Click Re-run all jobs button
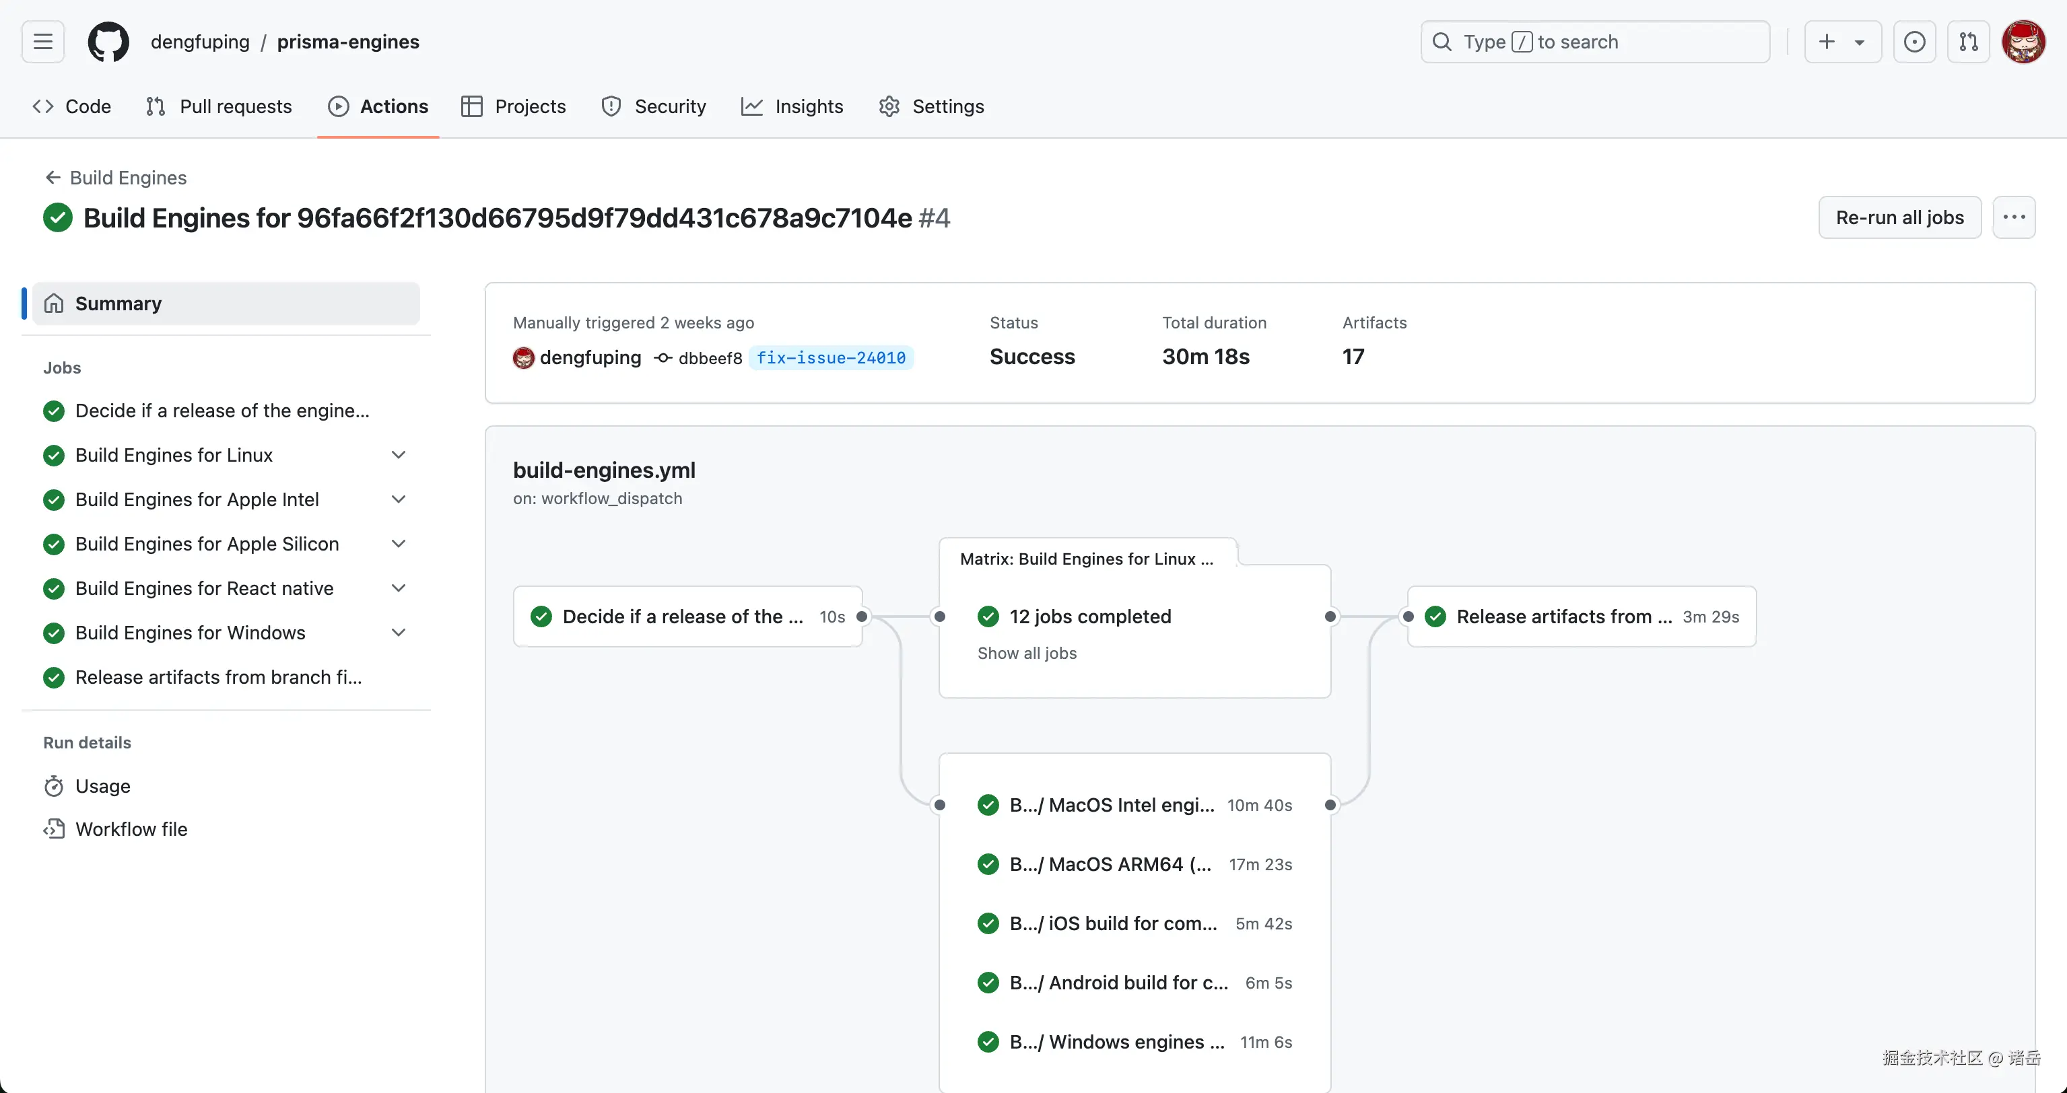 (1899, 217)
